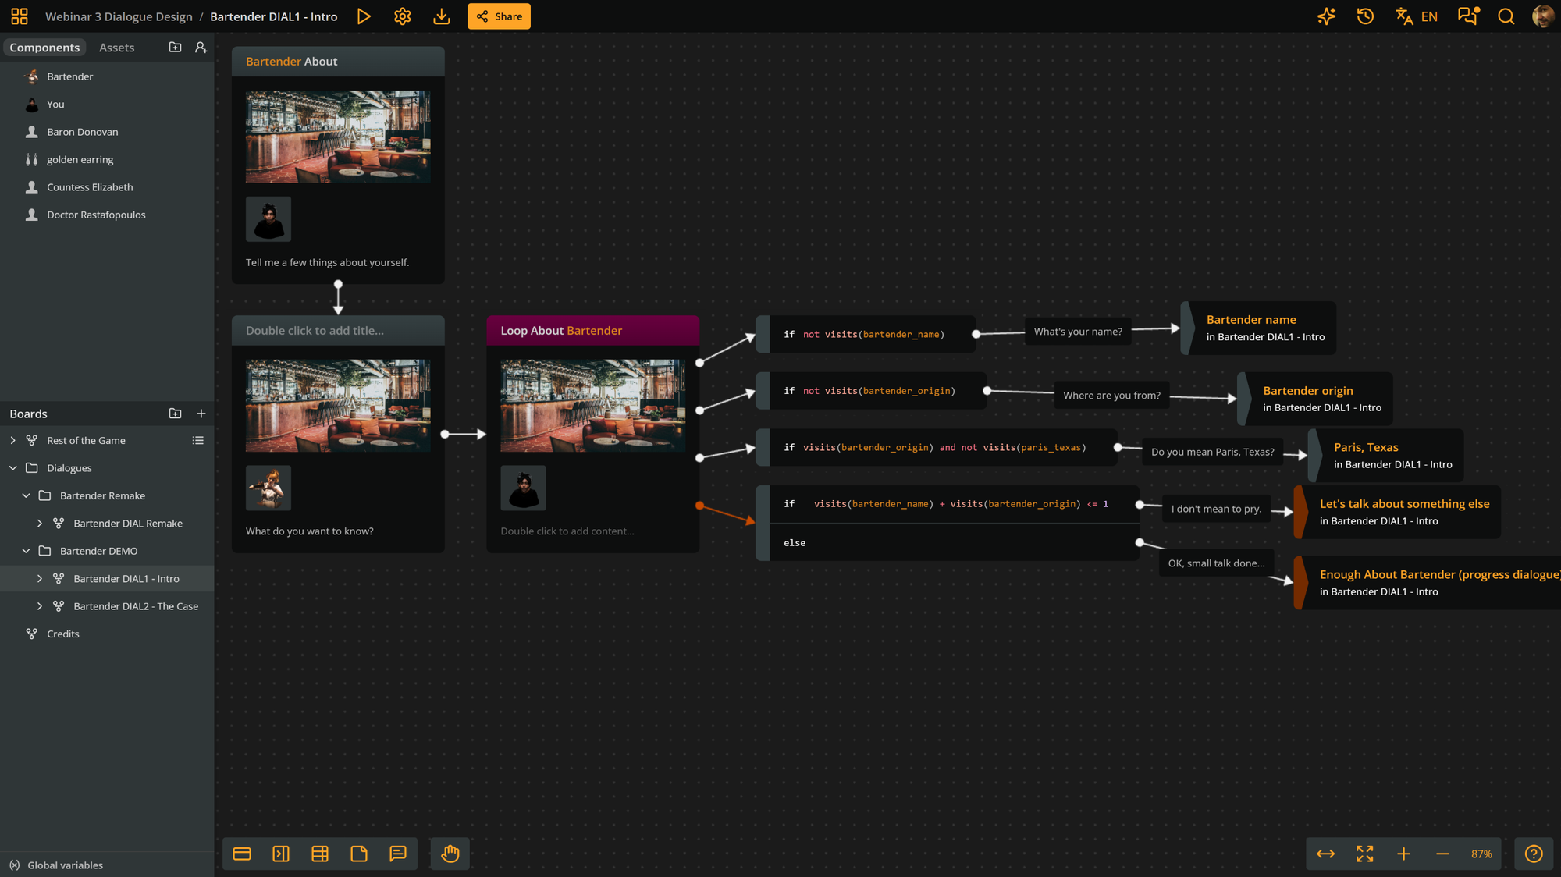Switch to the Assets tab
1561x877 pixels.
116,48
